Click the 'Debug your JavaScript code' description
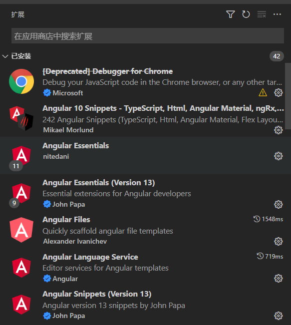This screenshot has height=325, width=291. tap(162, 82)
